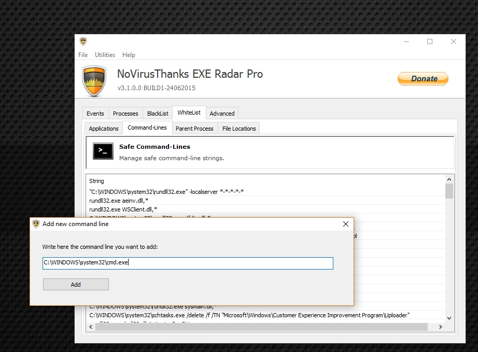
Task: Click the Safe Command-Lines terminal icon
Action: click(103, 150)
